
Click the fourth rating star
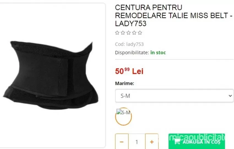(x=134, y=33)
